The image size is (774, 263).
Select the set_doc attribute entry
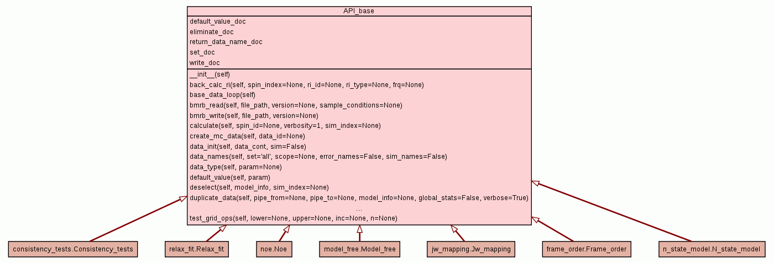pos(202,52)
